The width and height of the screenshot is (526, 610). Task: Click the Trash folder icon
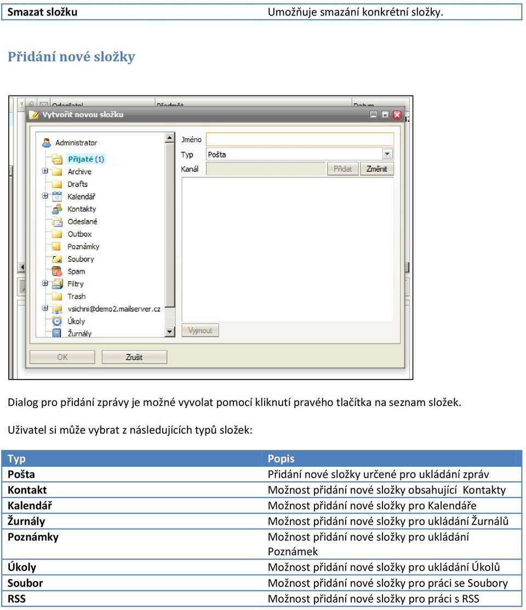pyautogui.click(x=57, y=296)
